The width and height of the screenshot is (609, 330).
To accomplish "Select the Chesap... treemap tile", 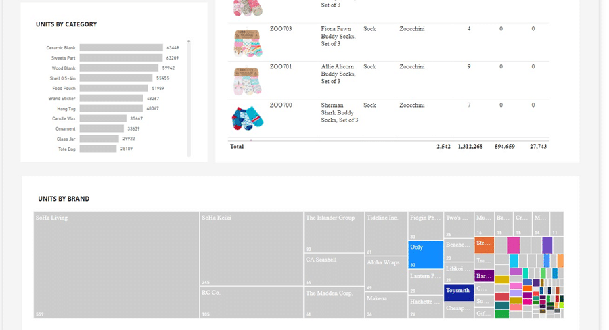I will 459,310.
